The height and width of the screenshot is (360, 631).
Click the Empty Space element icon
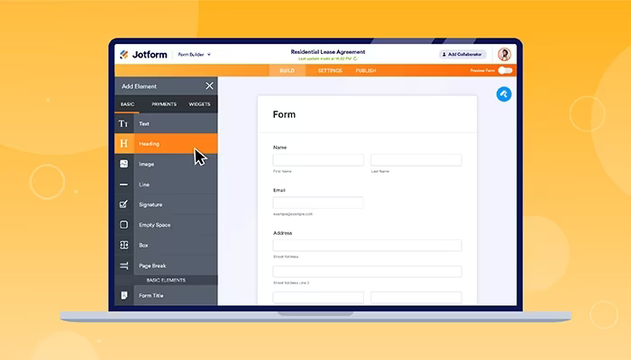[x=124, y=225]
